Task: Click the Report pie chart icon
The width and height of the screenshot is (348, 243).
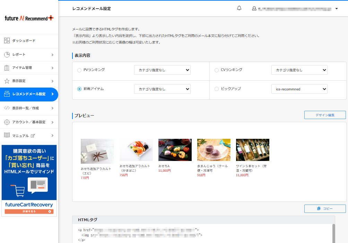Action: pyautogui.click(x=7, y=54)
